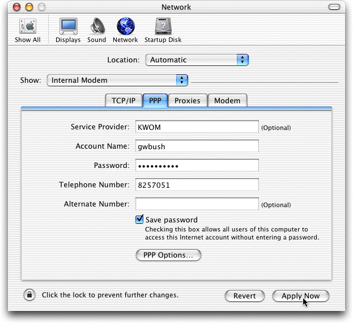The image size is (353, 324).
Task: Toggle the toolbar with the oval button
Action: pos(334,7)
